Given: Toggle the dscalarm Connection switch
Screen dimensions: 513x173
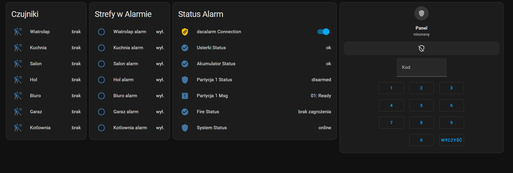Looking at the screenshot, I should [323, 32].
